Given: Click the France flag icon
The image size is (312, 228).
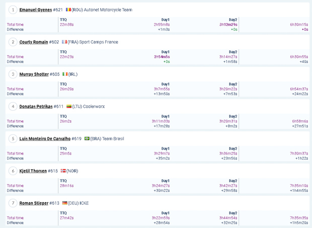Looking at the screenshot, I should [64, 42].
